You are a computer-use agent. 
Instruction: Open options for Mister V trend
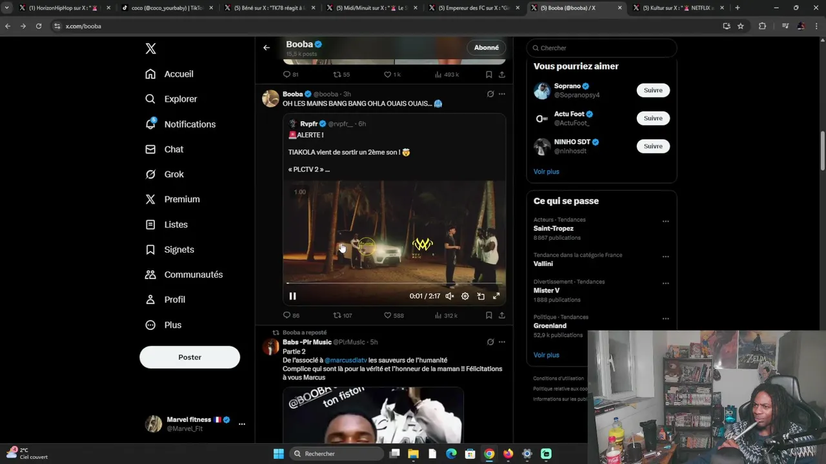tap(665, 284)
